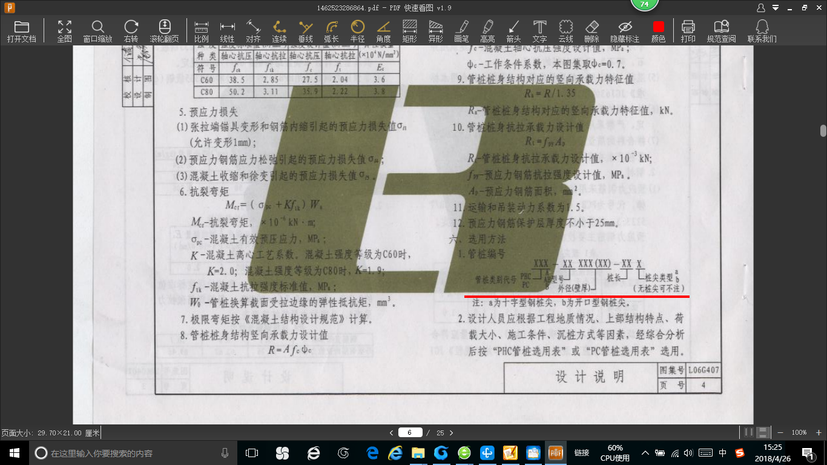The width and height of the screenshot is (827, 465).
Task: Open the notification center icon
Action: [x=808, y=453]
